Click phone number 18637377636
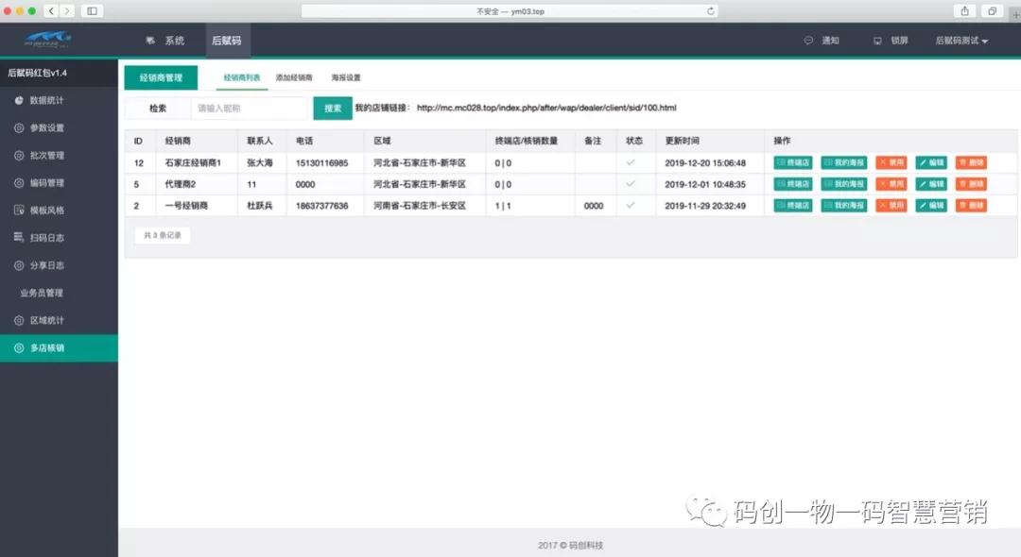1021x557 pixels. click(x=321, y=206)
